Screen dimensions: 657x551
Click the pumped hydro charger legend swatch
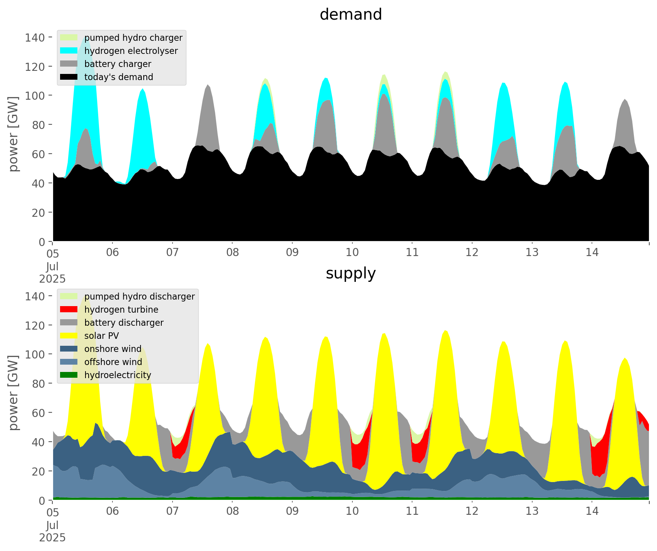point(69,38)
